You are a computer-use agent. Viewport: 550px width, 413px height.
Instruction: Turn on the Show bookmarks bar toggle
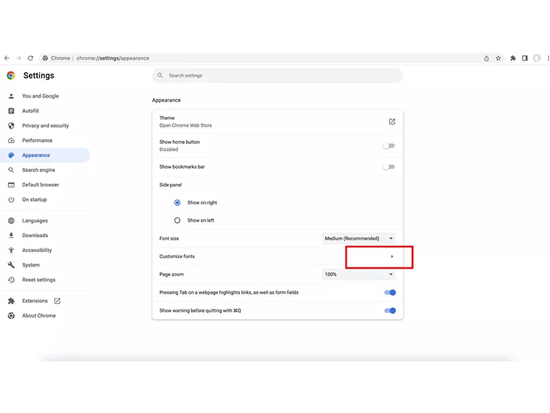(x=388, y=167)
